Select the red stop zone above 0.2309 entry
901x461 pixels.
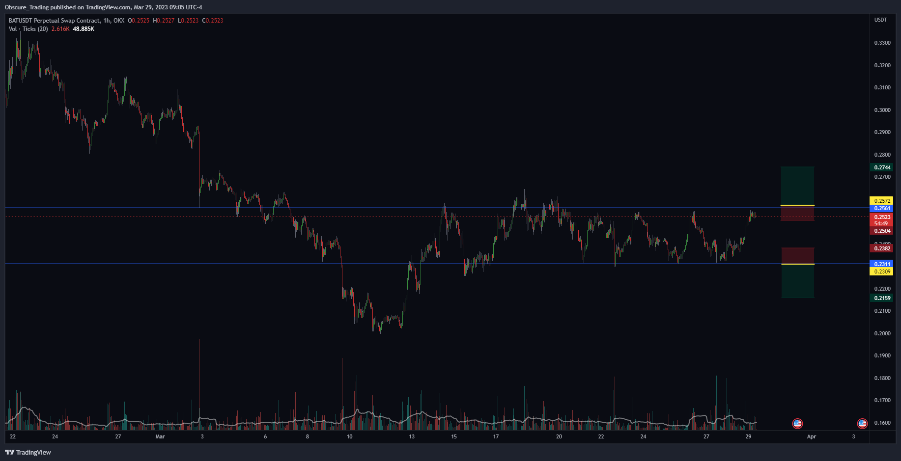point(797,256)
